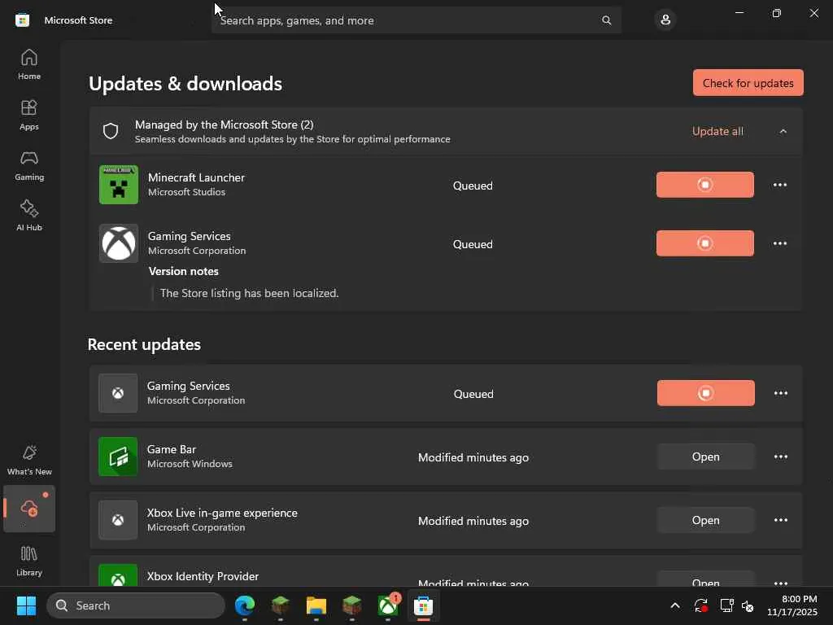Click the muted volume tray icon
Viewport: 833px width, 625px height.
tap(748, 605)
